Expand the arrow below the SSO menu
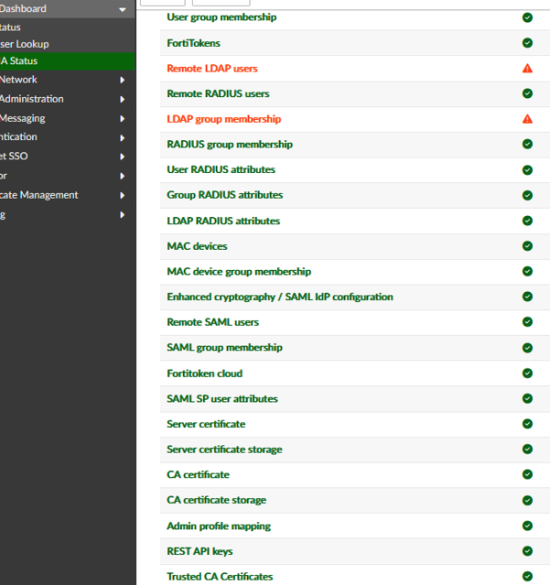This screenshot has width=550, height=585. pyautogui.click(x=122, y=176)
